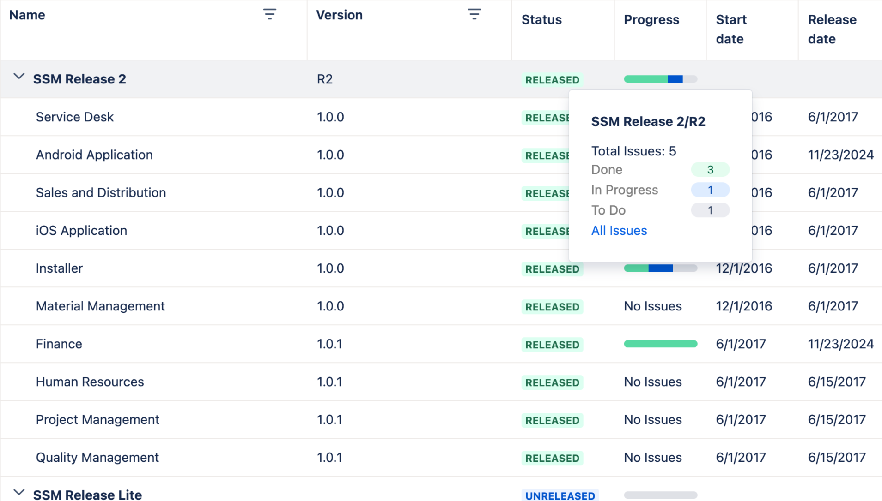Collapse the SSM Release 2 group

[19, 77]
